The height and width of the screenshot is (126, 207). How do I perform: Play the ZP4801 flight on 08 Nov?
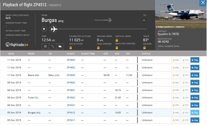click(195, 90)
